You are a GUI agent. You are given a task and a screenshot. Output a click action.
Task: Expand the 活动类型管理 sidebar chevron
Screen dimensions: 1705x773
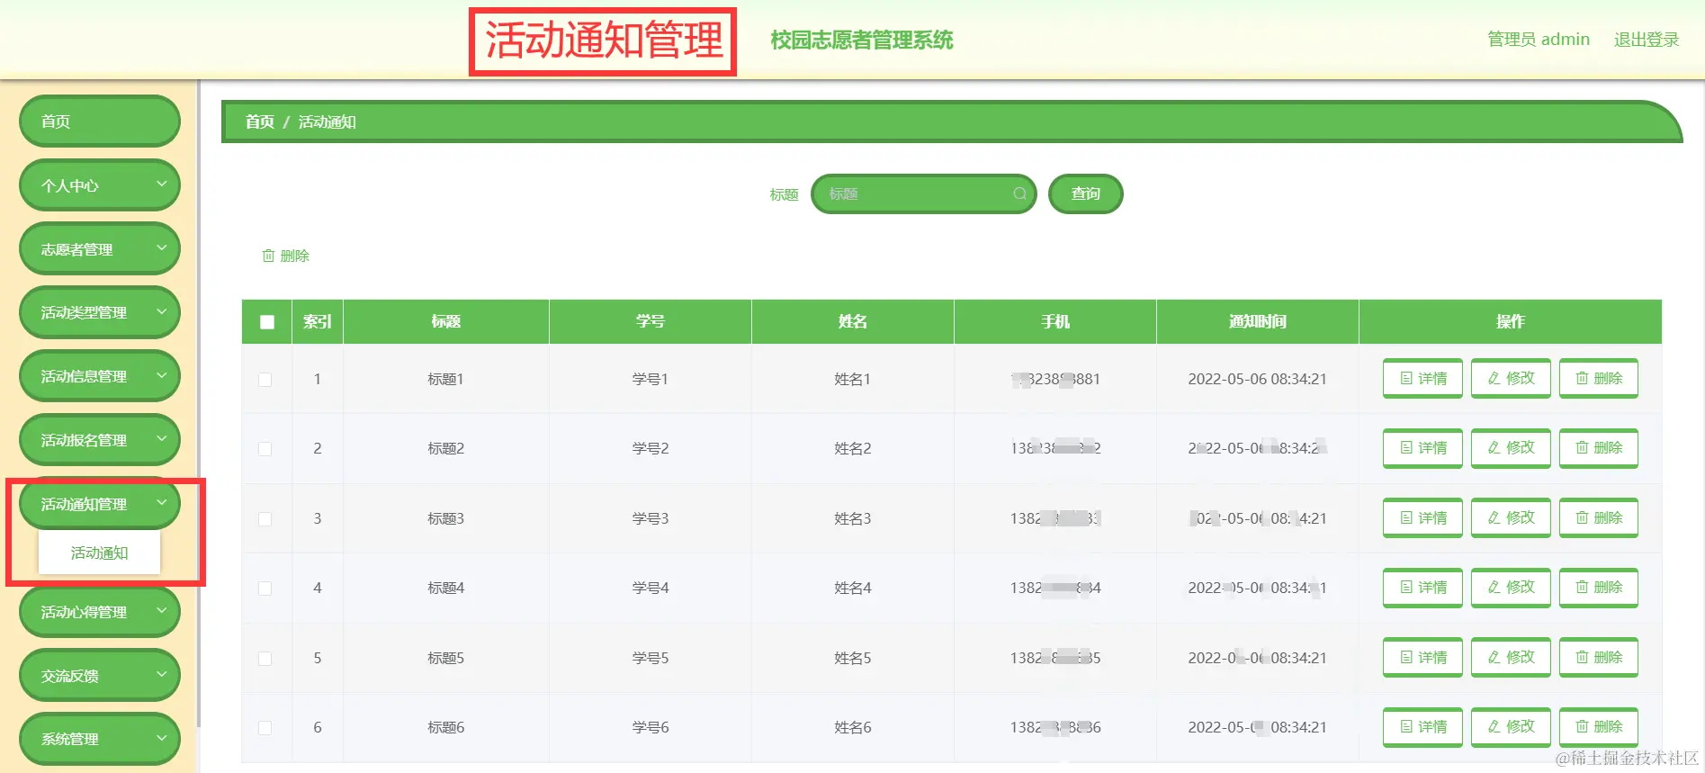(x=162, y=311)
